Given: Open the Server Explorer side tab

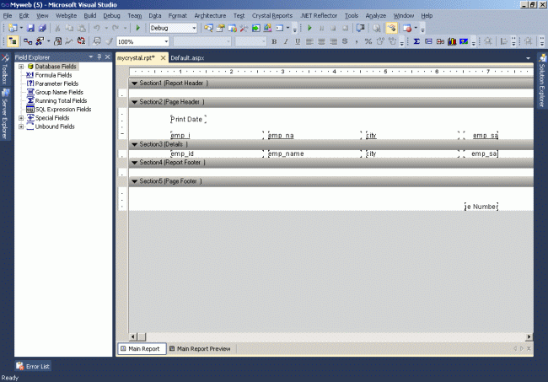Looking at the screenshot, I should pos(5,114).
